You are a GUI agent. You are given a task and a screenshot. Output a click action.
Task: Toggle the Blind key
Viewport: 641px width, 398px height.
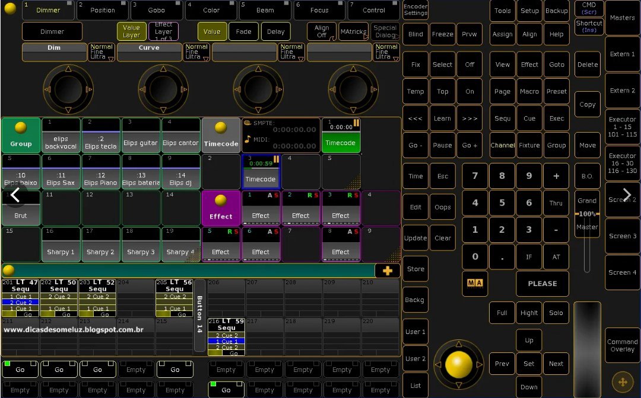click(x=415, y=34)
